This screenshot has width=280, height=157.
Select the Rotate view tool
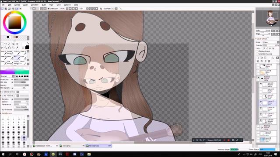pos(10,48)
